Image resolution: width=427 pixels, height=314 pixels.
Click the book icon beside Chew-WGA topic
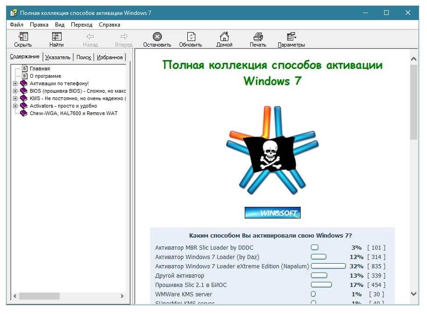24,113
